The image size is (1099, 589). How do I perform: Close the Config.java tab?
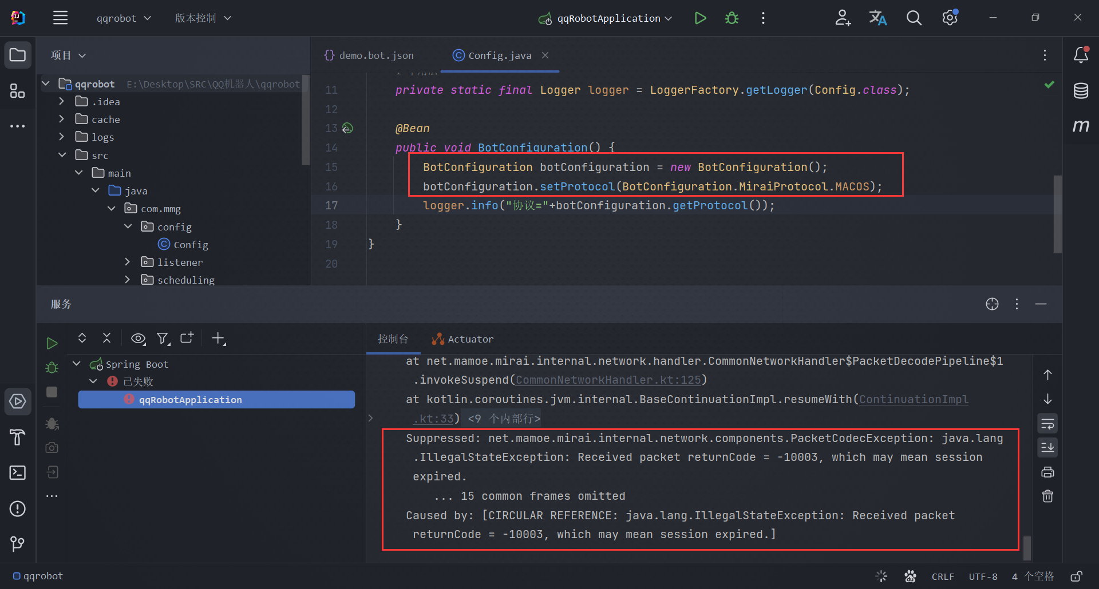pyautogui.click(x=545, y=55)
